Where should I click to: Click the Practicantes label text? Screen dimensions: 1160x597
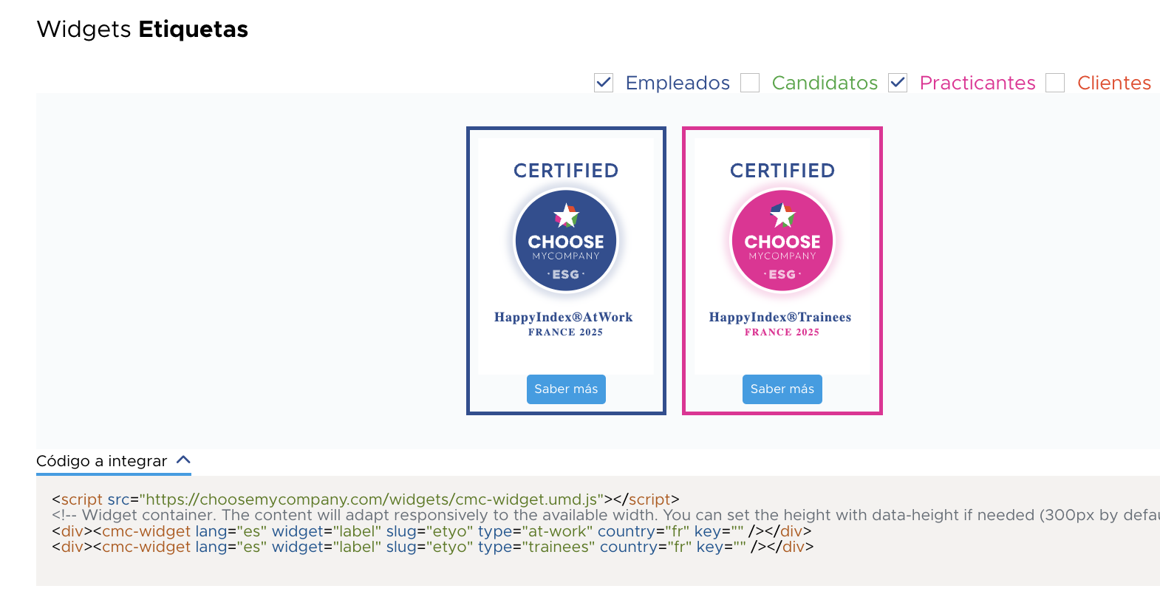(977, 83)
